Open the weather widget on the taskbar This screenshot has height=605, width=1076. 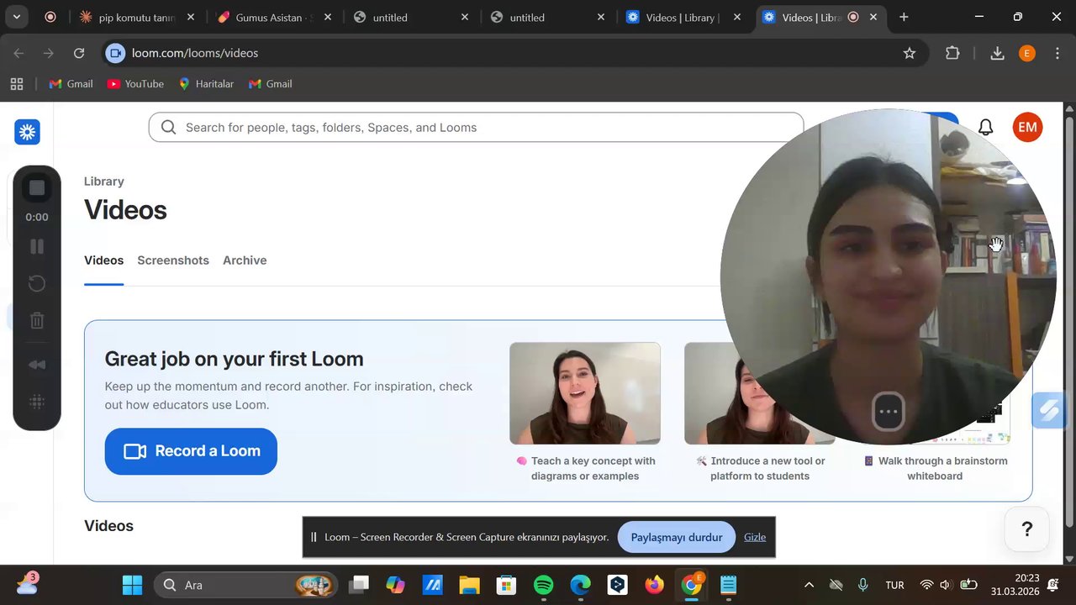[x=27, y=584]
